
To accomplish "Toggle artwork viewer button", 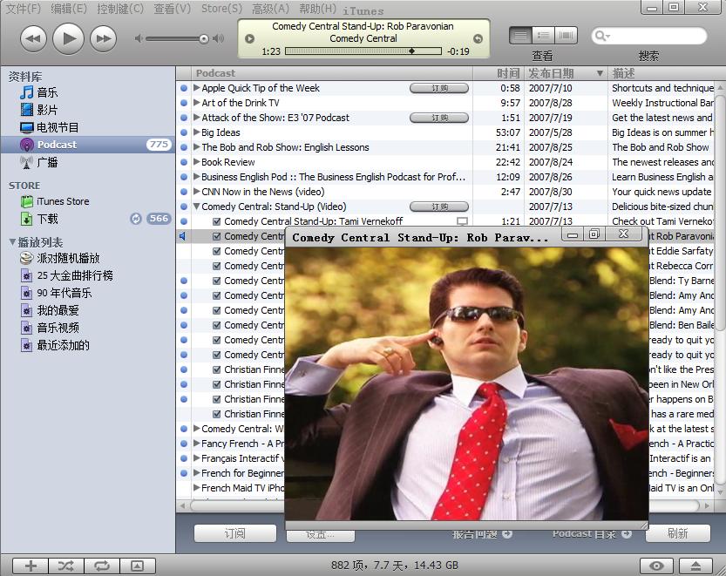I will [138, 566].
